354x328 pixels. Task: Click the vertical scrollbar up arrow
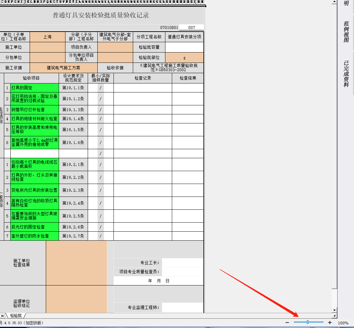334,2
